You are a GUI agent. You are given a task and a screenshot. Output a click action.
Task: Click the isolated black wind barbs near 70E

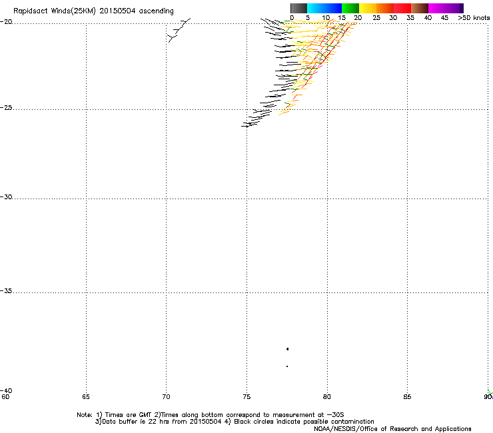179,30
